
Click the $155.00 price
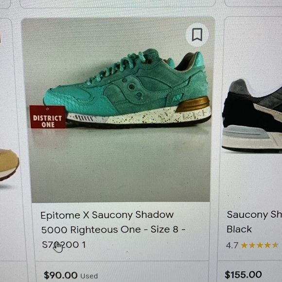pyautogui.click(x=243, y=275)
